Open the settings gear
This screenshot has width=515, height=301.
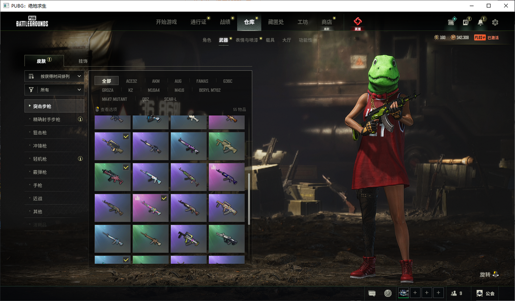click(x=495, y=22)
